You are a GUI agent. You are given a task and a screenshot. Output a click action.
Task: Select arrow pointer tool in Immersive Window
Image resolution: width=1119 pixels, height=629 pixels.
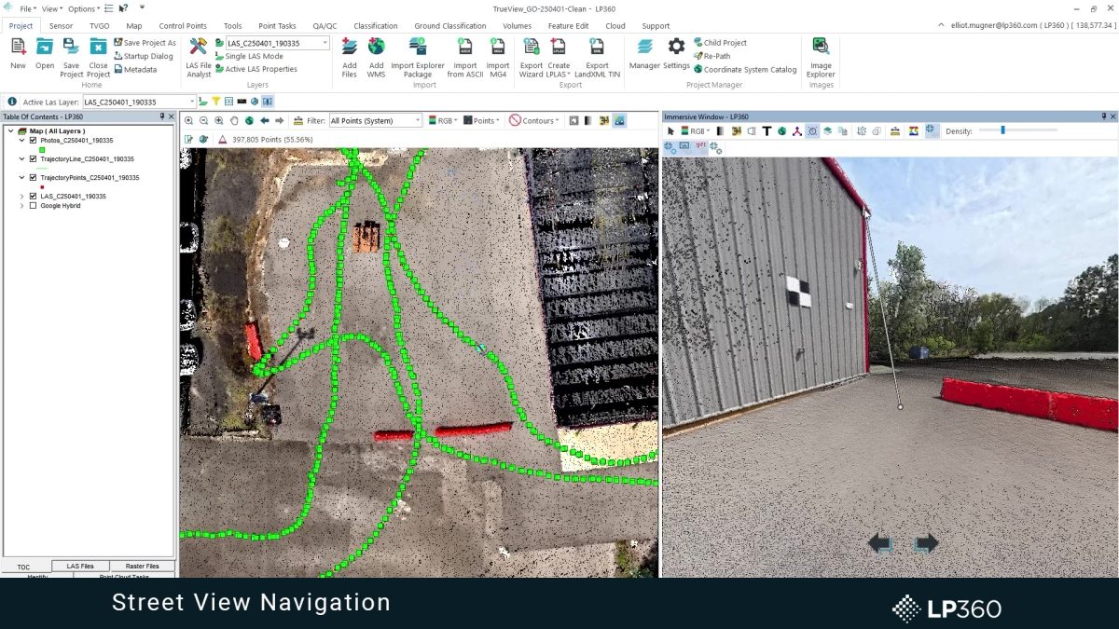point(670,131)
